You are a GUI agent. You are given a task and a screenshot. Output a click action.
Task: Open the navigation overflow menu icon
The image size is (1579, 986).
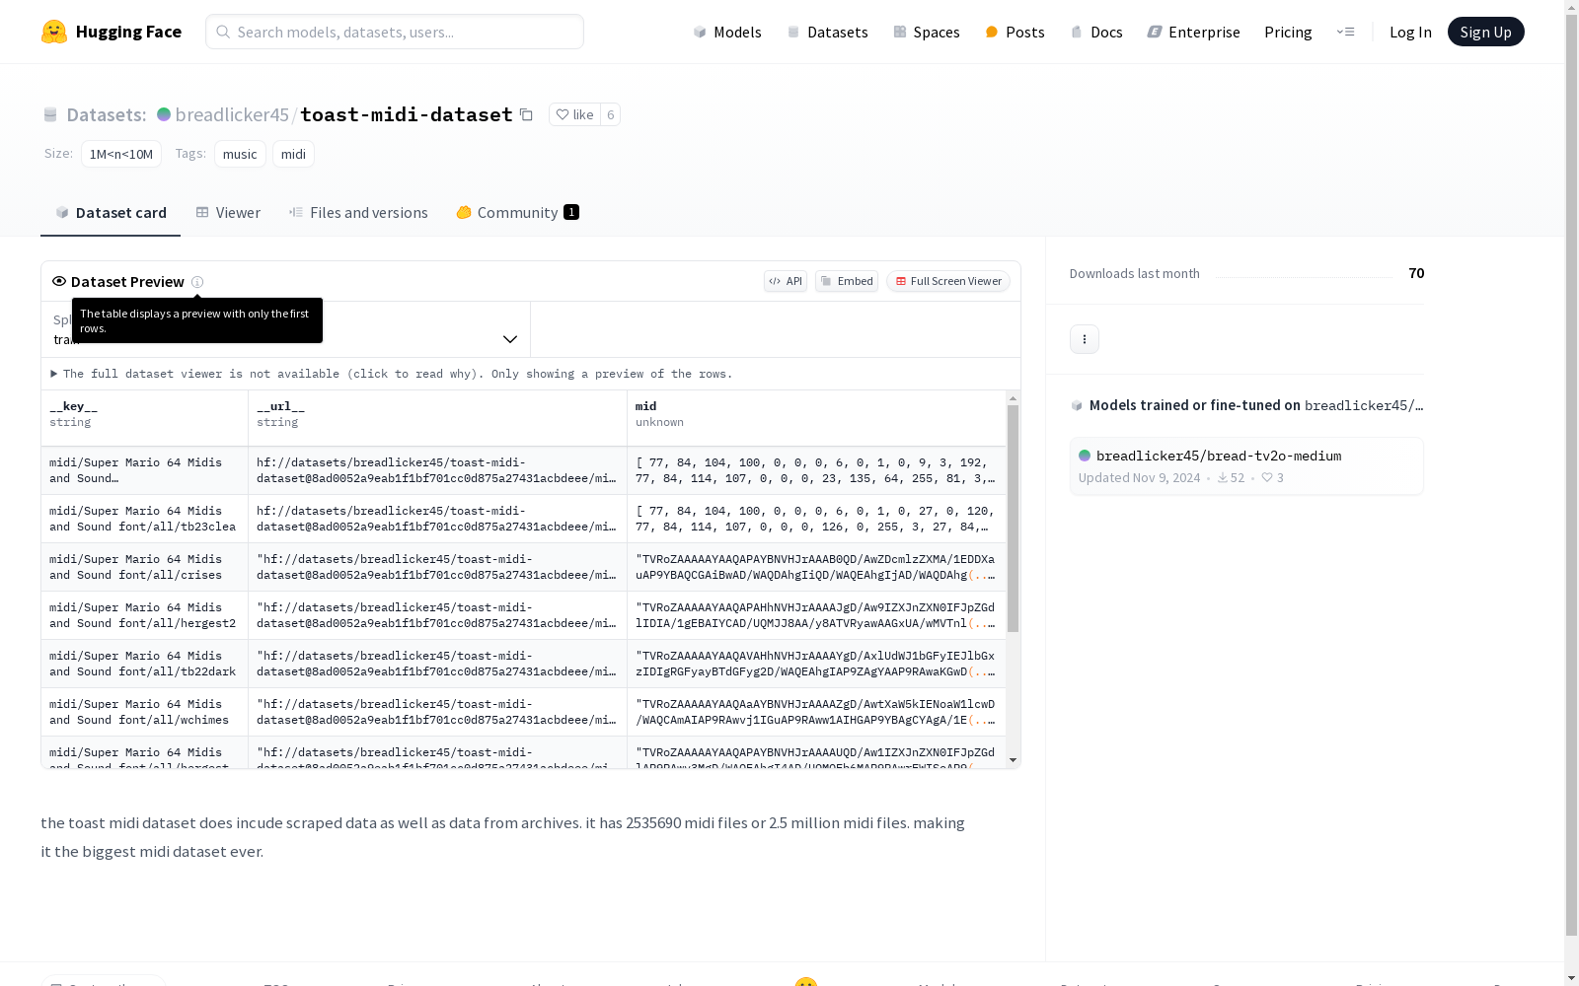tap(1345, 32)
